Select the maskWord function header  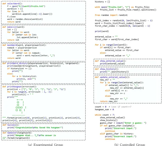[x=24, y=45]
